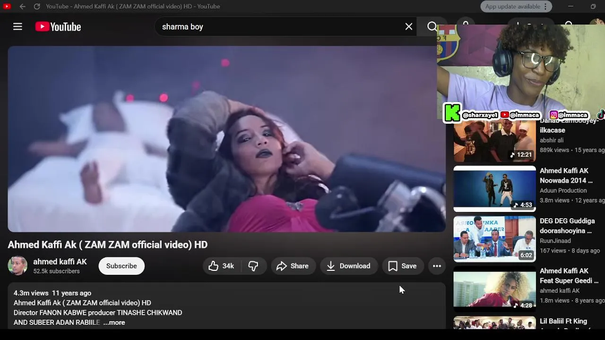Open the 6:02 RuunJinaad thumbnail
The height and width of the screenshot is (340, 605).
point(495,239)
